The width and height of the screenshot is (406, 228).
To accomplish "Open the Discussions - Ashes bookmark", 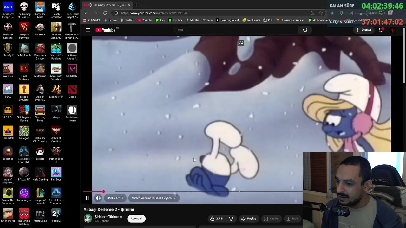I will pos(290,20).
